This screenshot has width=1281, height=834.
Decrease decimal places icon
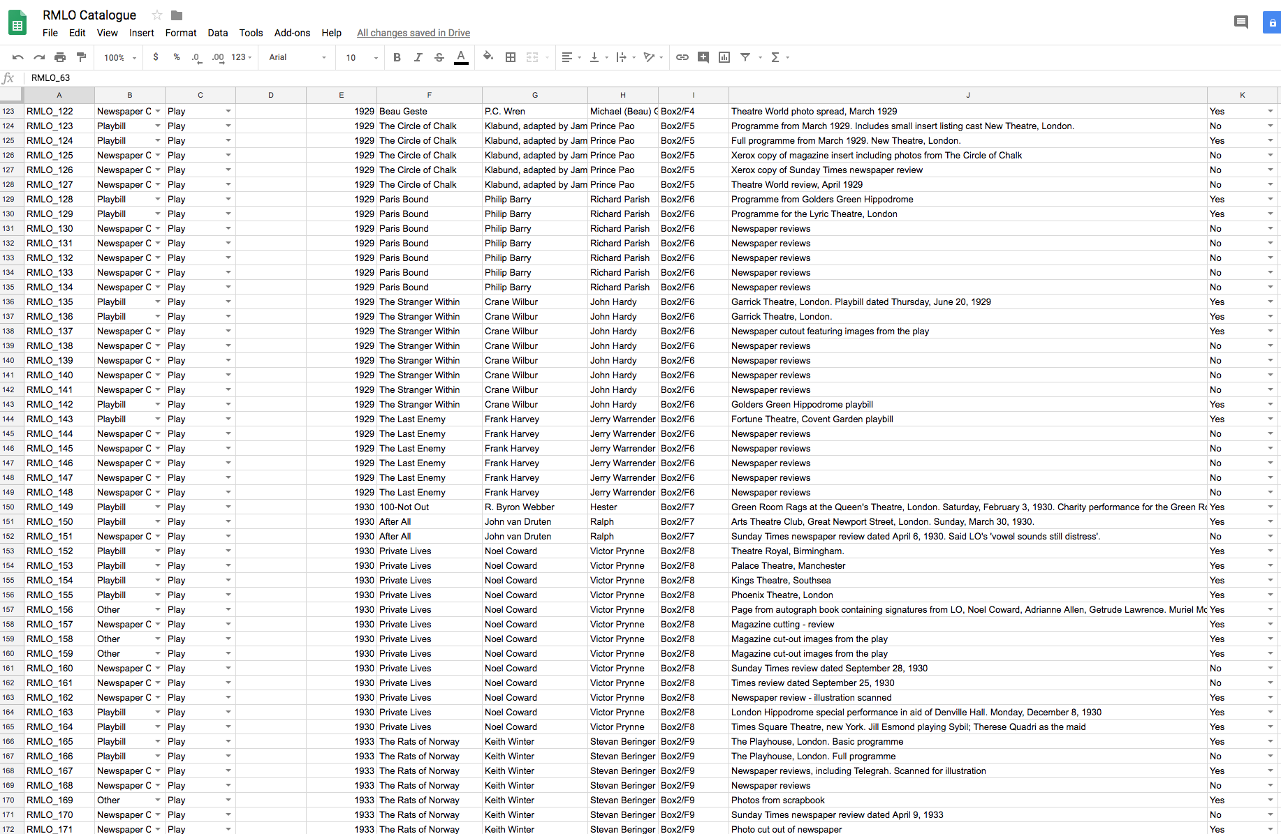(x=196, y=57)
